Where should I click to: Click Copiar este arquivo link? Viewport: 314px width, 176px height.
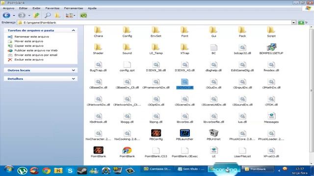point(29,46)
